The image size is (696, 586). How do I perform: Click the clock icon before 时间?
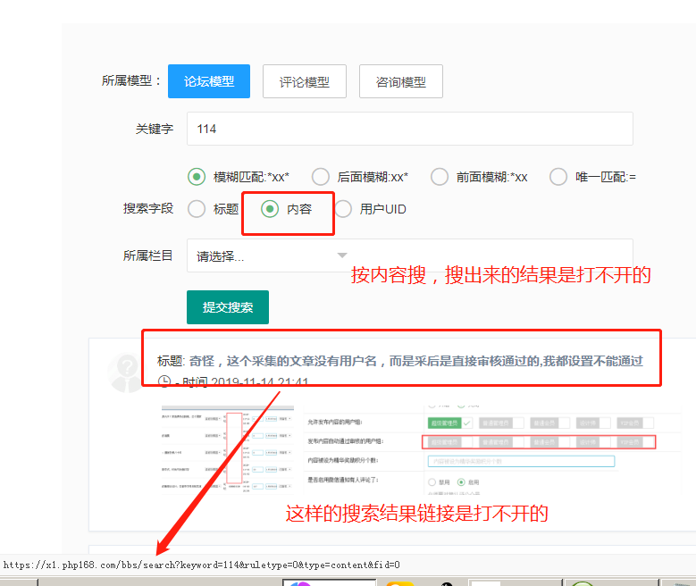pos(164,381)
